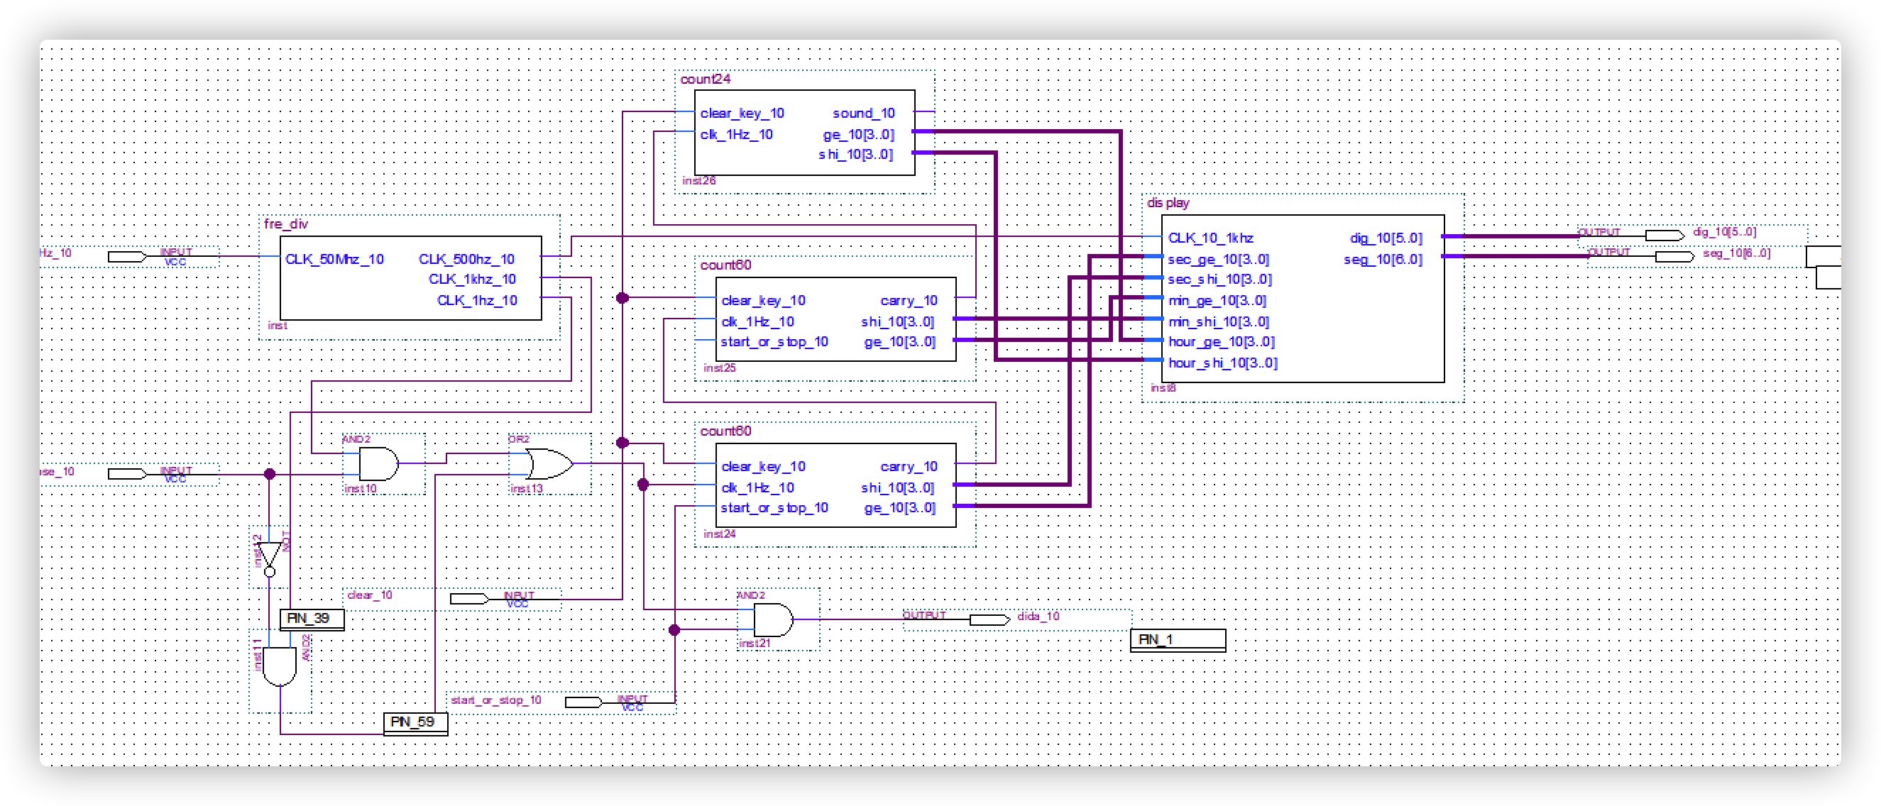The image size is (1881, 806).
Task: Click the count60 block labeled inst24
Action: pos(835,485)
